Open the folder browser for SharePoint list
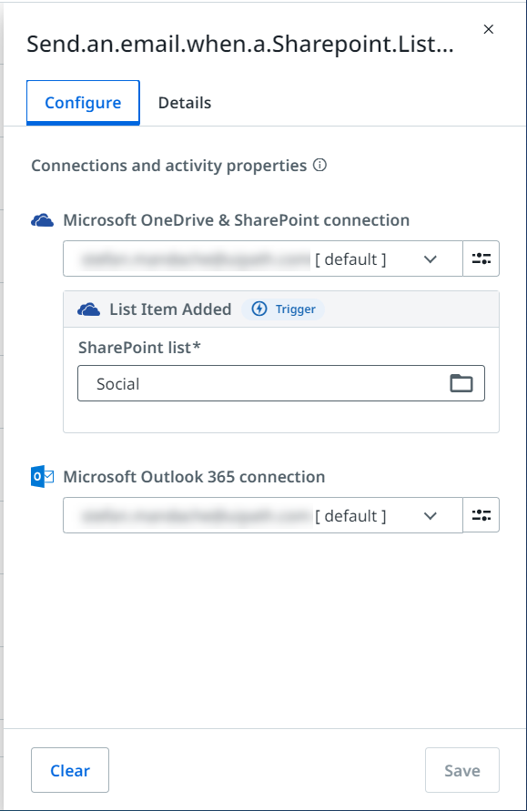527x811 pixels. pos(462,382)
